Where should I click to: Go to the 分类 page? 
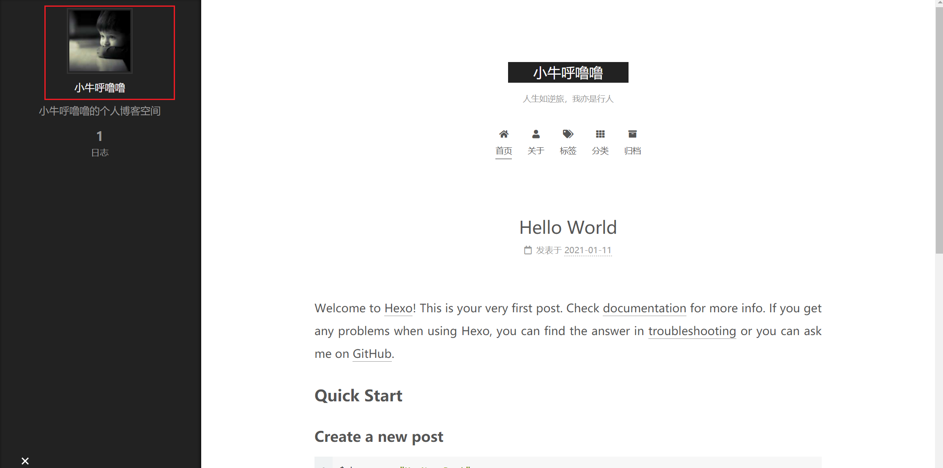pyautogui.click(x=600, y=151)
